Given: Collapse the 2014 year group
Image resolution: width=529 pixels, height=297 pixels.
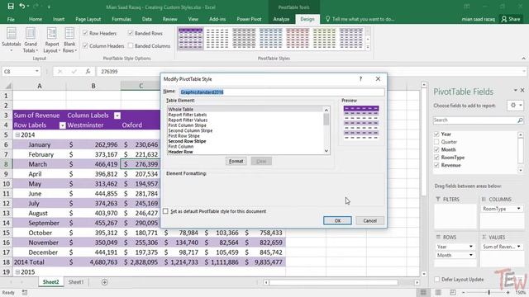Looking at the screenshot, I should pyautogui.click(x=17, y=134).
